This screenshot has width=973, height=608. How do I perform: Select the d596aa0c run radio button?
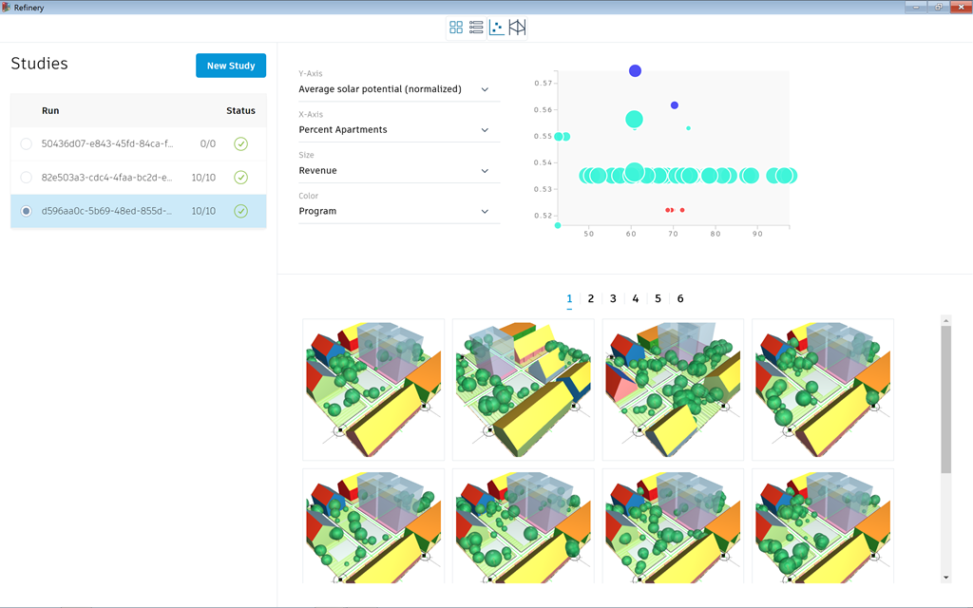pyautogui.click(x=26, y=211)
